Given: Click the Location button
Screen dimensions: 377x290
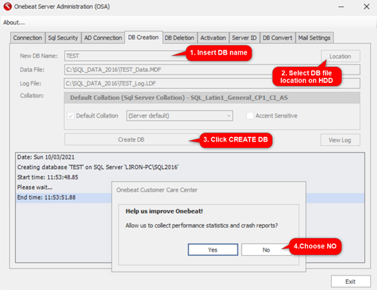Looking at the screenshot, I should click(x=341, y=56).
